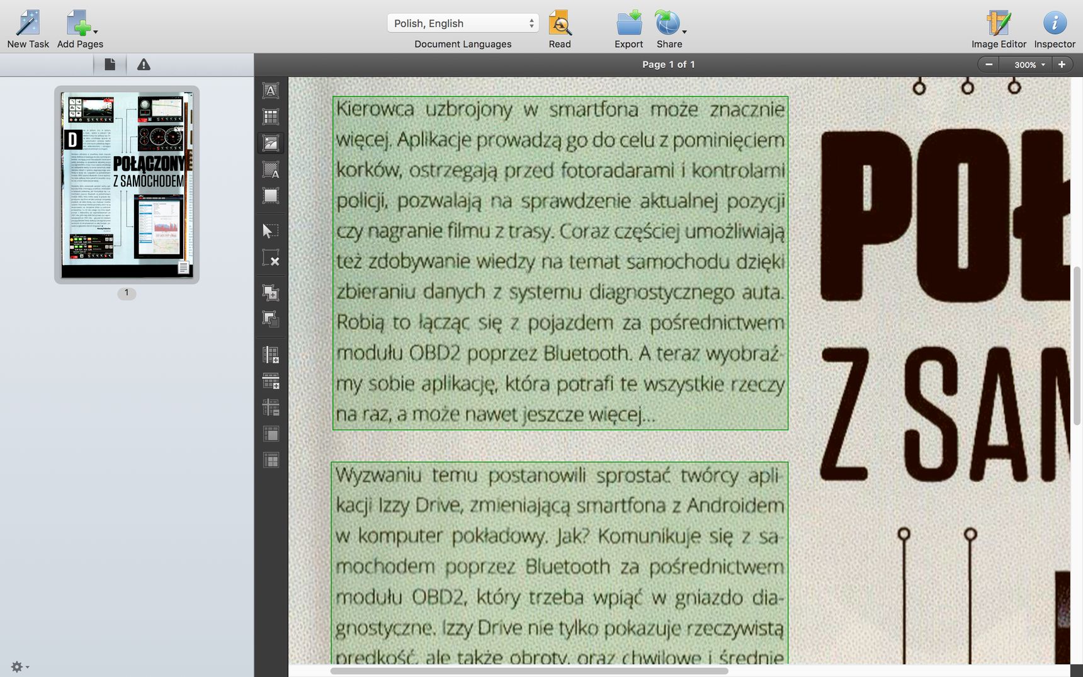This screenshot has width=1083, height=677.
Task: Open the 300% zoom level dropdown
Action: [x=1026, y=64]
